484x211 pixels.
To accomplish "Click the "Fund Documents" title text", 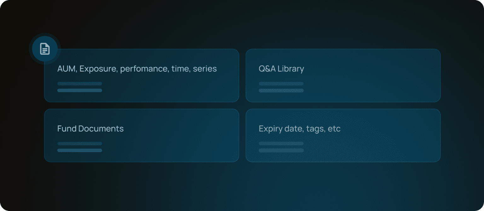I will (90, 129).
